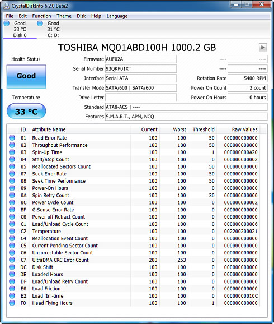Click the Raw Values column header
Image resolution: width=274 pixels, height=324 pixels.
tap(244, 129)
